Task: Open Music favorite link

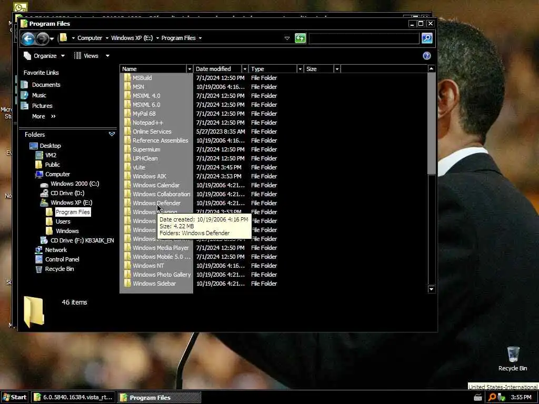Action: click(39, 96)
